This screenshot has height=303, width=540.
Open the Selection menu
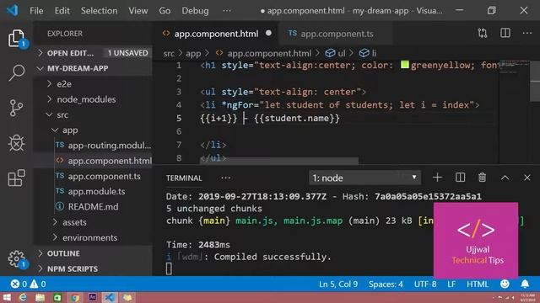click(x=99, y=11)
